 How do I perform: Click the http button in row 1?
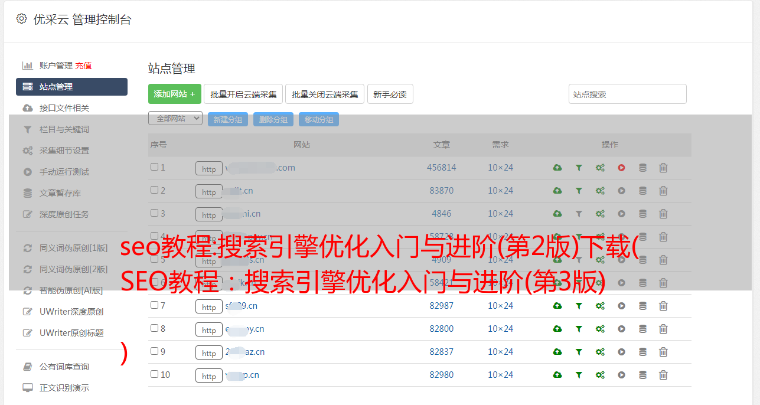click(x=209, y=169)
